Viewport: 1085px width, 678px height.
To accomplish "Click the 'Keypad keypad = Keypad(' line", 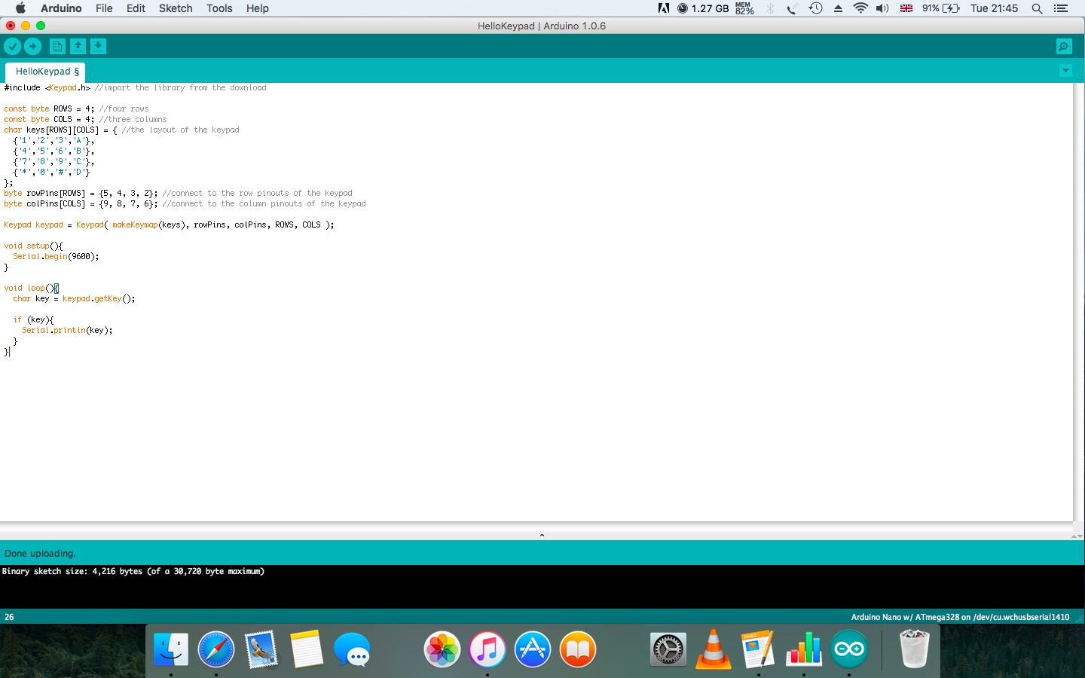I will point(169,224).
